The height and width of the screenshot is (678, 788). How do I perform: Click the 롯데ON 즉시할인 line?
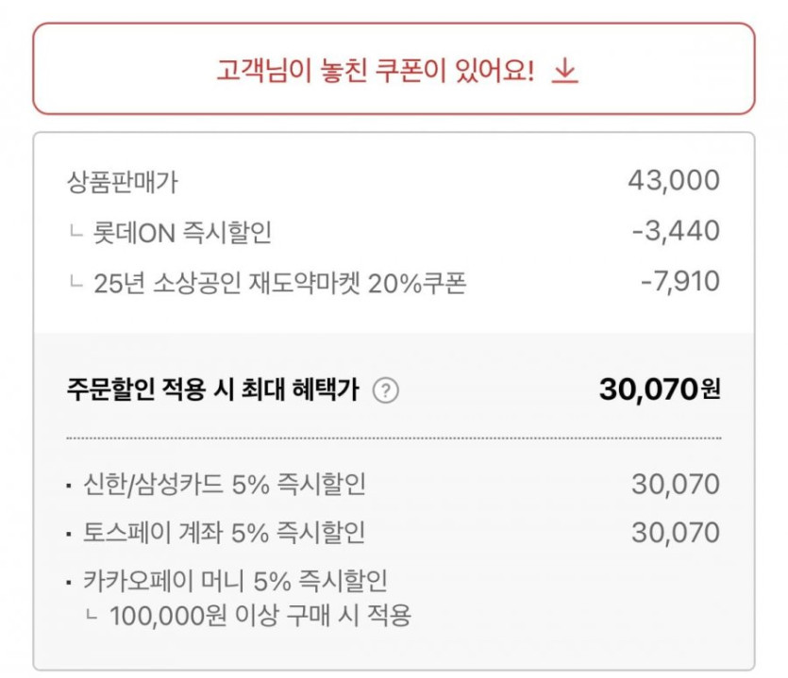(183, 231)
